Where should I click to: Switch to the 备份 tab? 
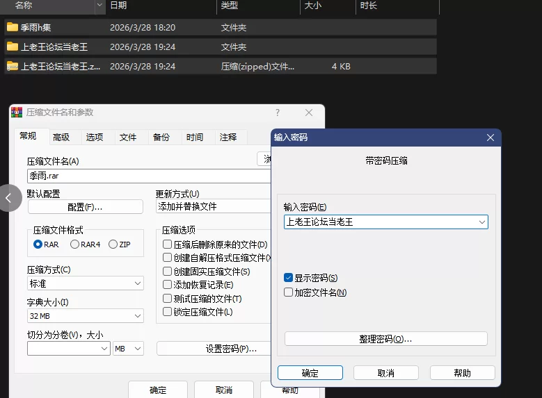161,138
